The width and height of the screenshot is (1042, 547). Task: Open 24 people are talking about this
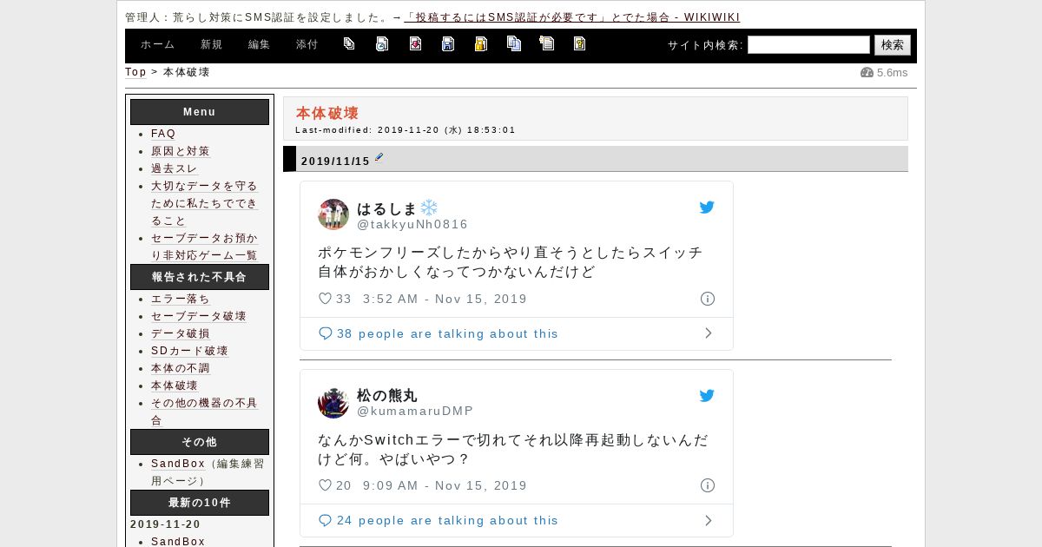coord(448,520)
